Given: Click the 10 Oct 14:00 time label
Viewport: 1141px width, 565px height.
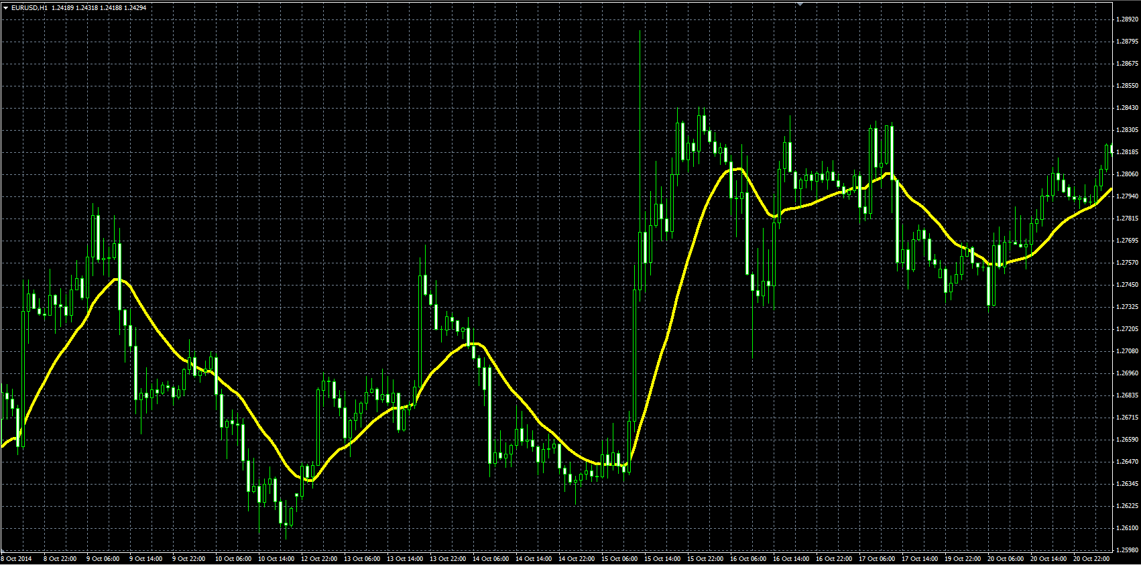Looking at the screenshot, I should coord(276,559).
